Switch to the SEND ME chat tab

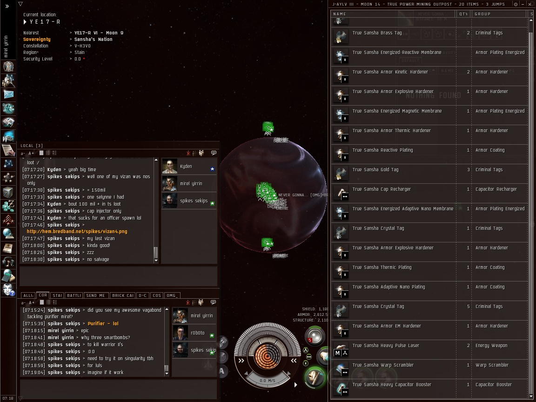tap(96, 295)
